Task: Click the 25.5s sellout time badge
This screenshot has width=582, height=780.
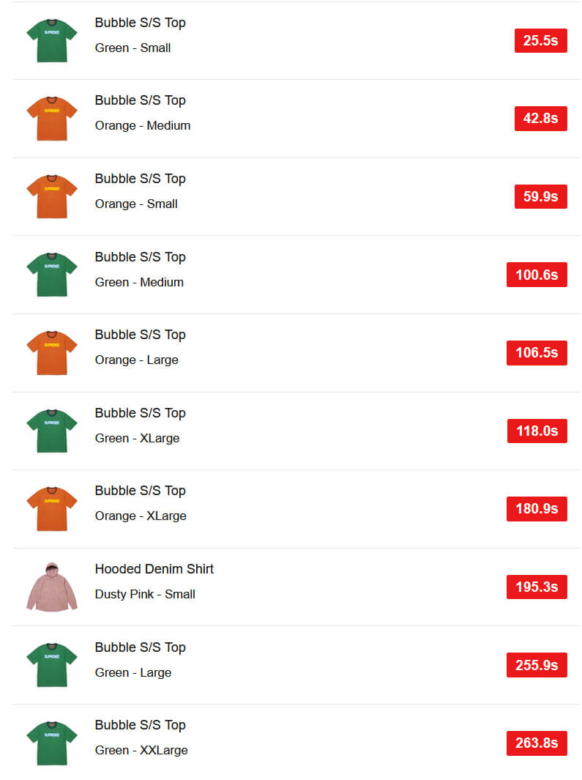Action: tap(541, 40)
